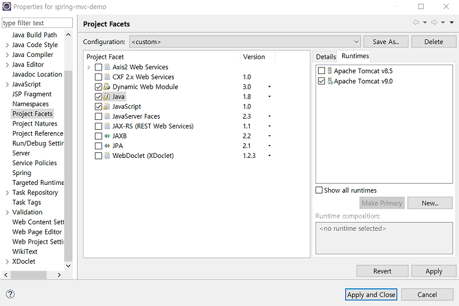459x306 pixels.
Task: Check the WebDoclet (XDoclet) checkbox
Action: 99,156
